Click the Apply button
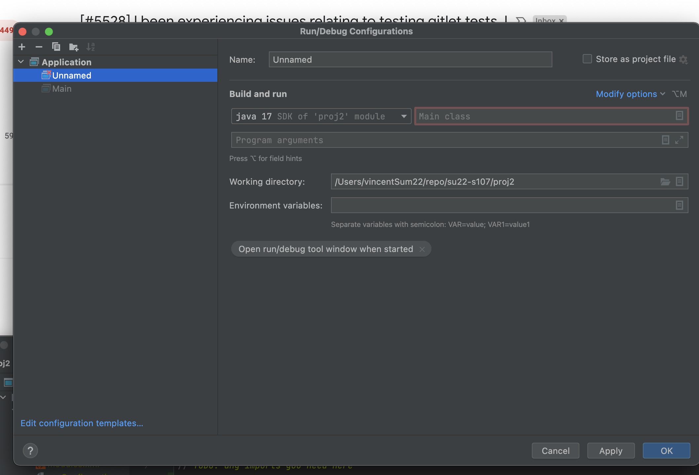This screenshot has height=475, width=699. 610,451
